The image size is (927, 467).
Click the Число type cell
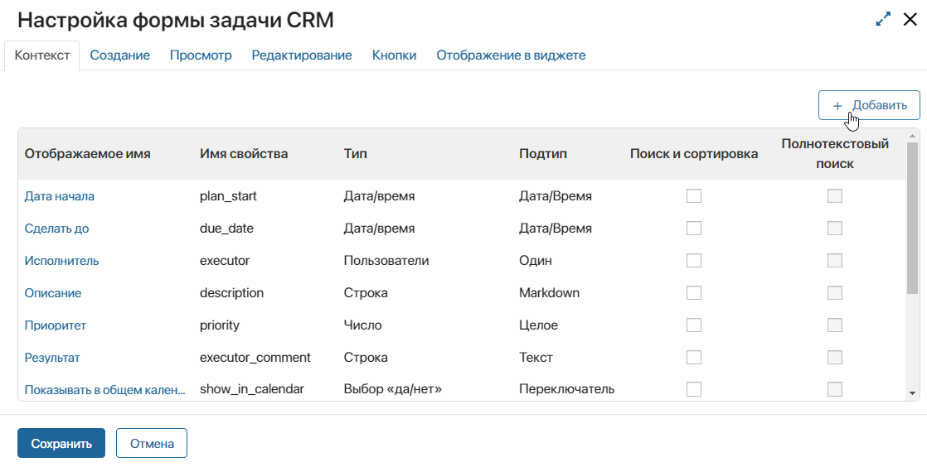click(362, 325)
